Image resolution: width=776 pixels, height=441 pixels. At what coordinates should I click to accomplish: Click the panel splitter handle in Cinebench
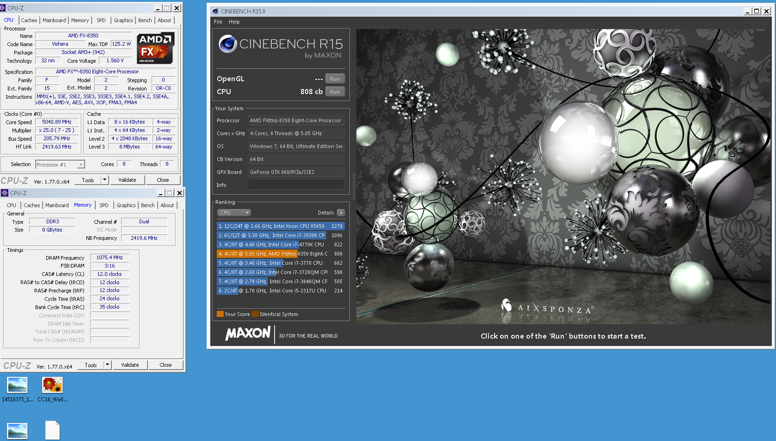354,186
